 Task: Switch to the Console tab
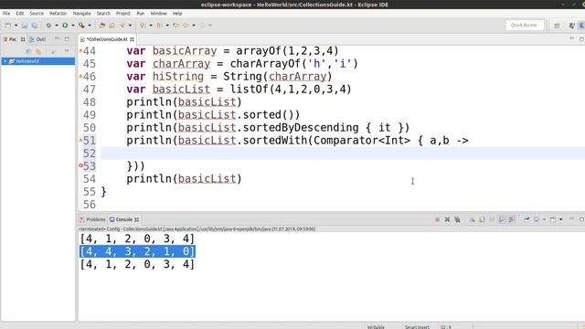[x=124, y=219]
